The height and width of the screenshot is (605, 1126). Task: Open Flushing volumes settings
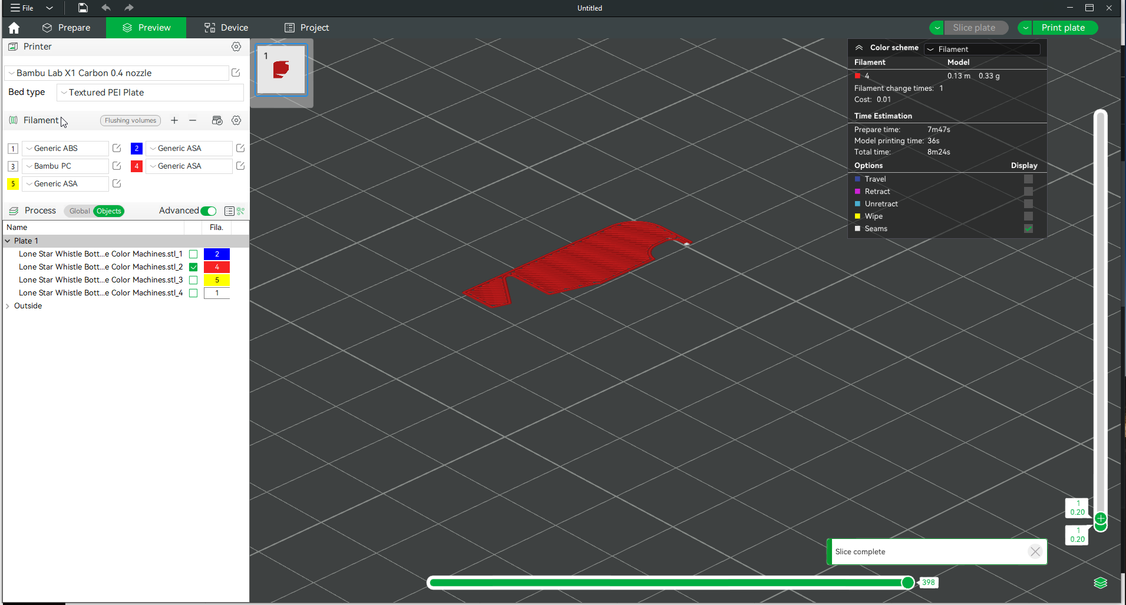[x=130, y=120]
